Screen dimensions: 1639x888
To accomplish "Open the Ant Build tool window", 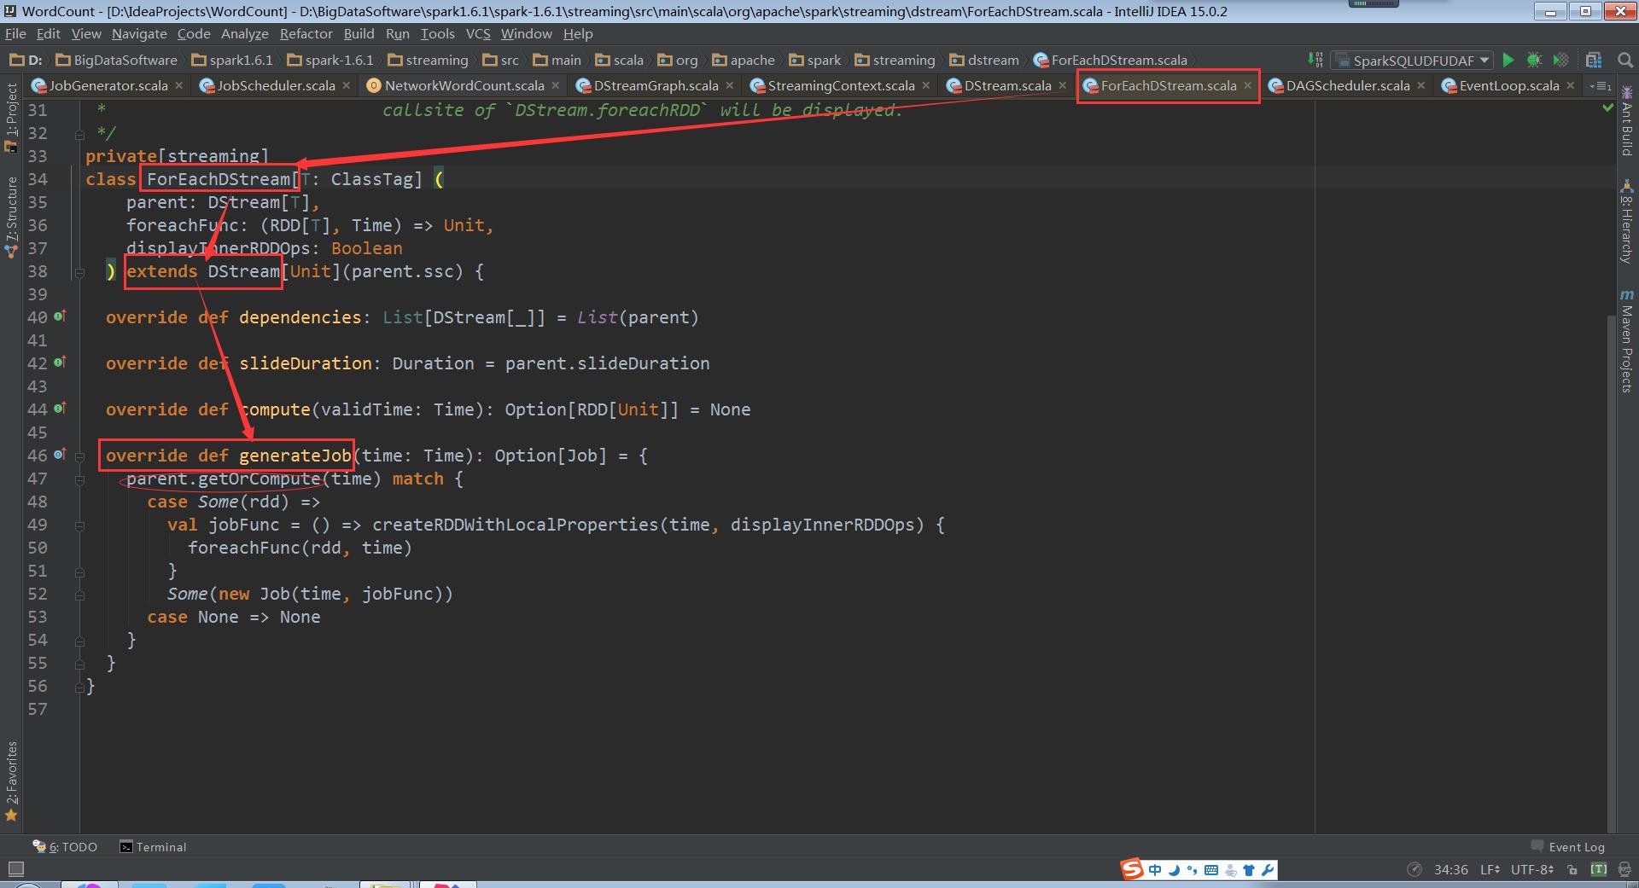I will 1627,119.
